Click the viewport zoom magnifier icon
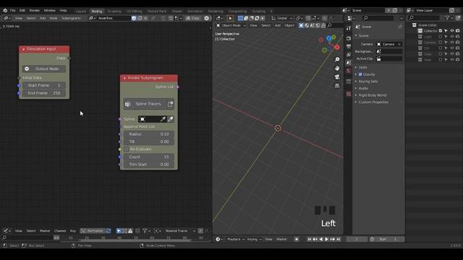 [337, 59]
